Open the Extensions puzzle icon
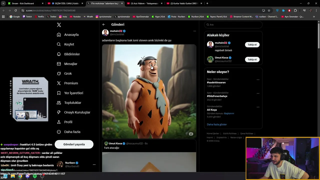 point(295,10)
